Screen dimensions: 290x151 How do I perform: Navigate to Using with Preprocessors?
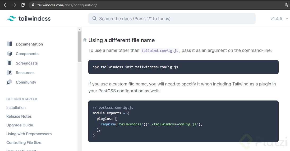pos(29,134)
